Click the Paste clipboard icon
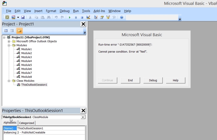The image size is (217, 140). [42, 17]
